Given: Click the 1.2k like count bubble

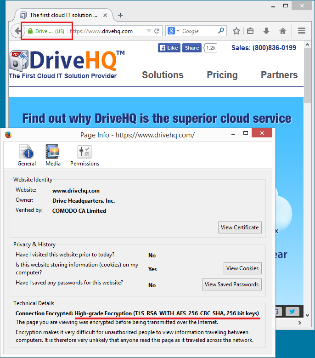Looking at the screenshot, I should [211, 48].
